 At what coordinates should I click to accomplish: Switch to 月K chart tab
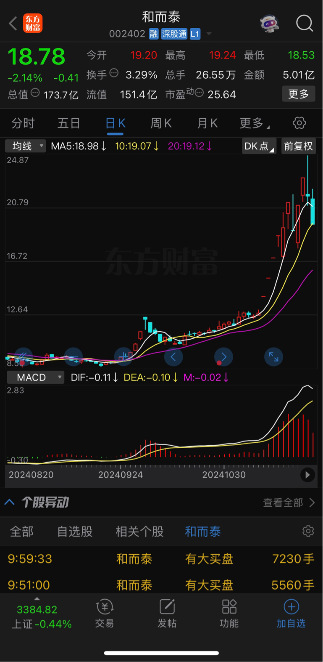[x=207, y=123]
